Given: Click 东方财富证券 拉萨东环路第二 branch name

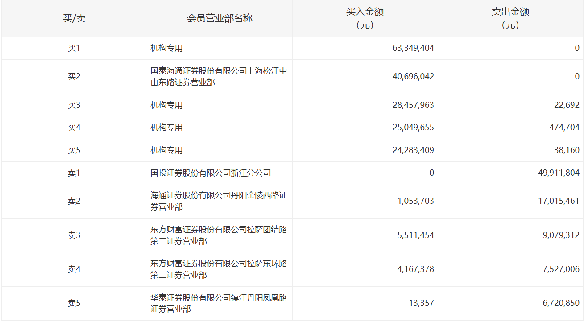Looking at the screenshot, I should 219,269.
